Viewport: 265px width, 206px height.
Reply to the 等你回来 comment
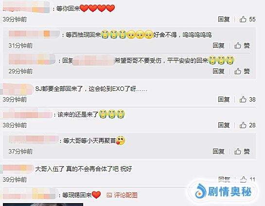pos(224,19)
